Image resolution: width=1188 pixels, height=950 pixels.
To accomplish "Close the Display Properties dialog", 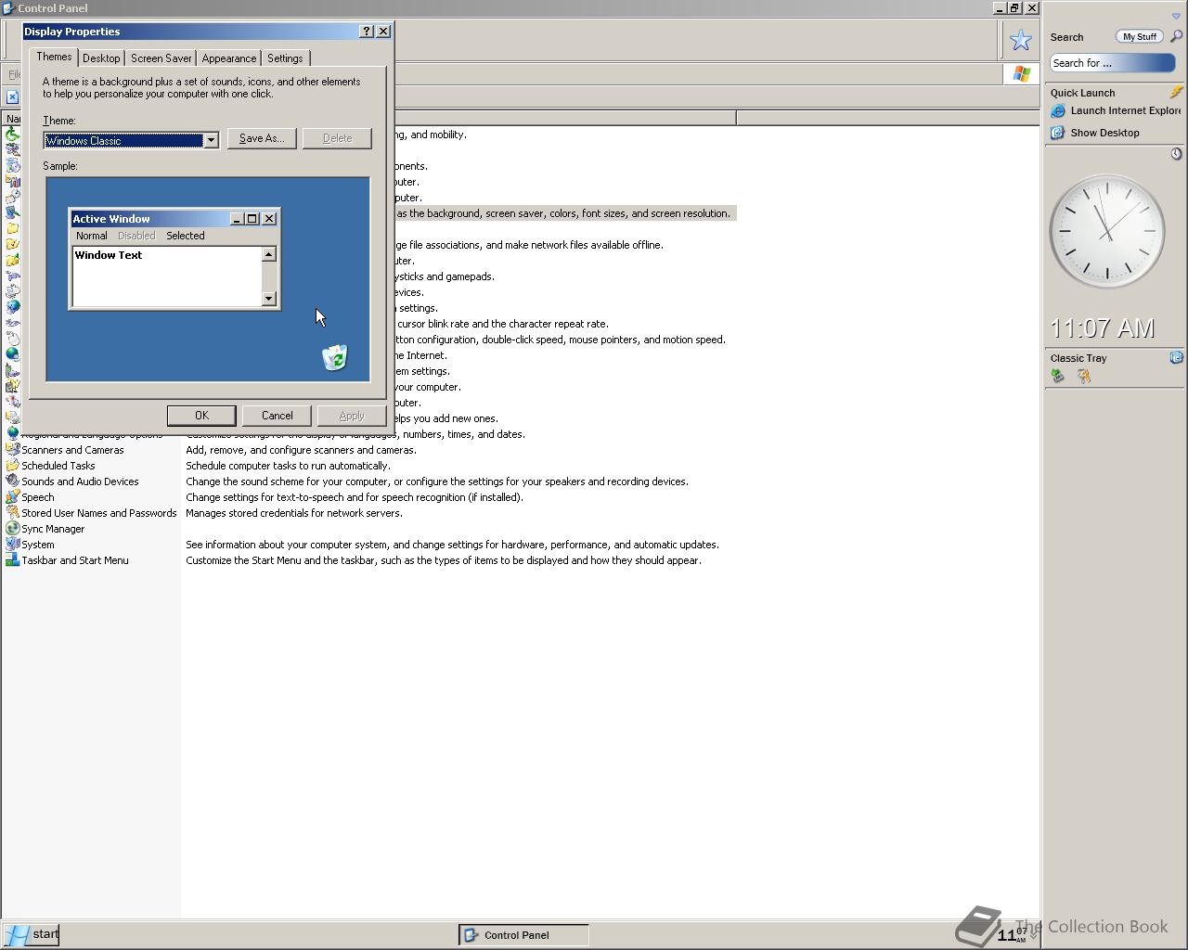I will tap(383, 32).
